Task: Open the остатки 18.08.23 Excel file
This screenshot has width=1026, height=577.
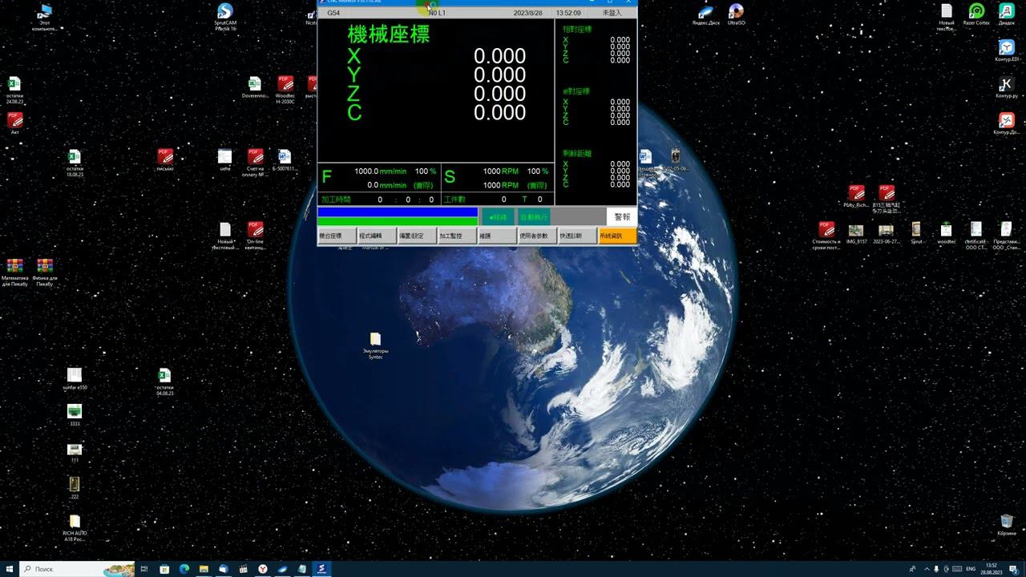Action: (75, 162)
